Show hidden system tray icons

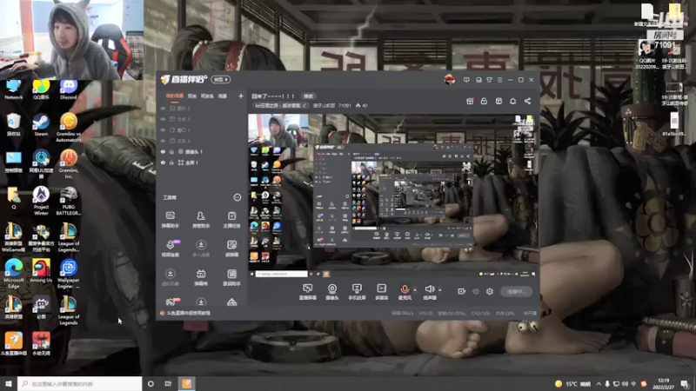click(599, 384)
